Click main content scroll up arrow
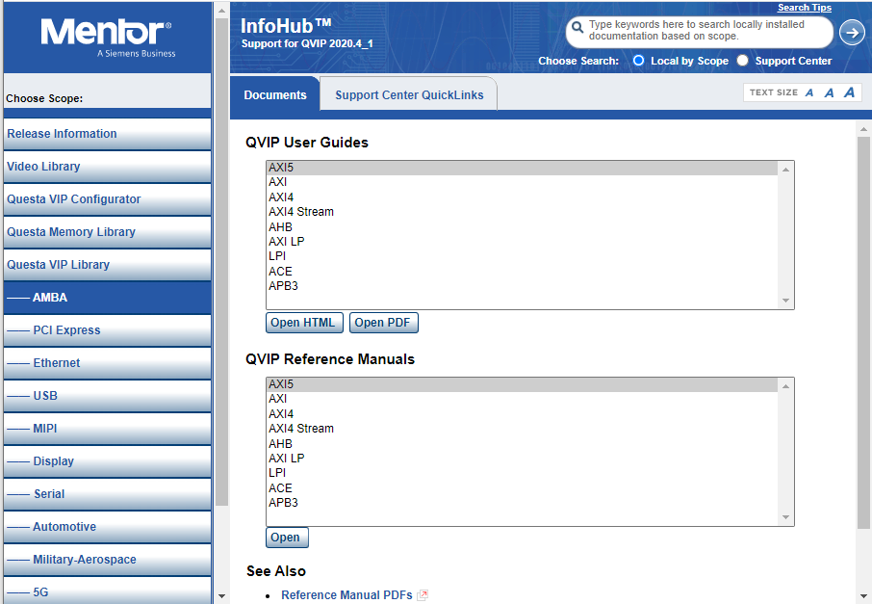The height and width of the screenshot is (604, 872). click(863, 129)
